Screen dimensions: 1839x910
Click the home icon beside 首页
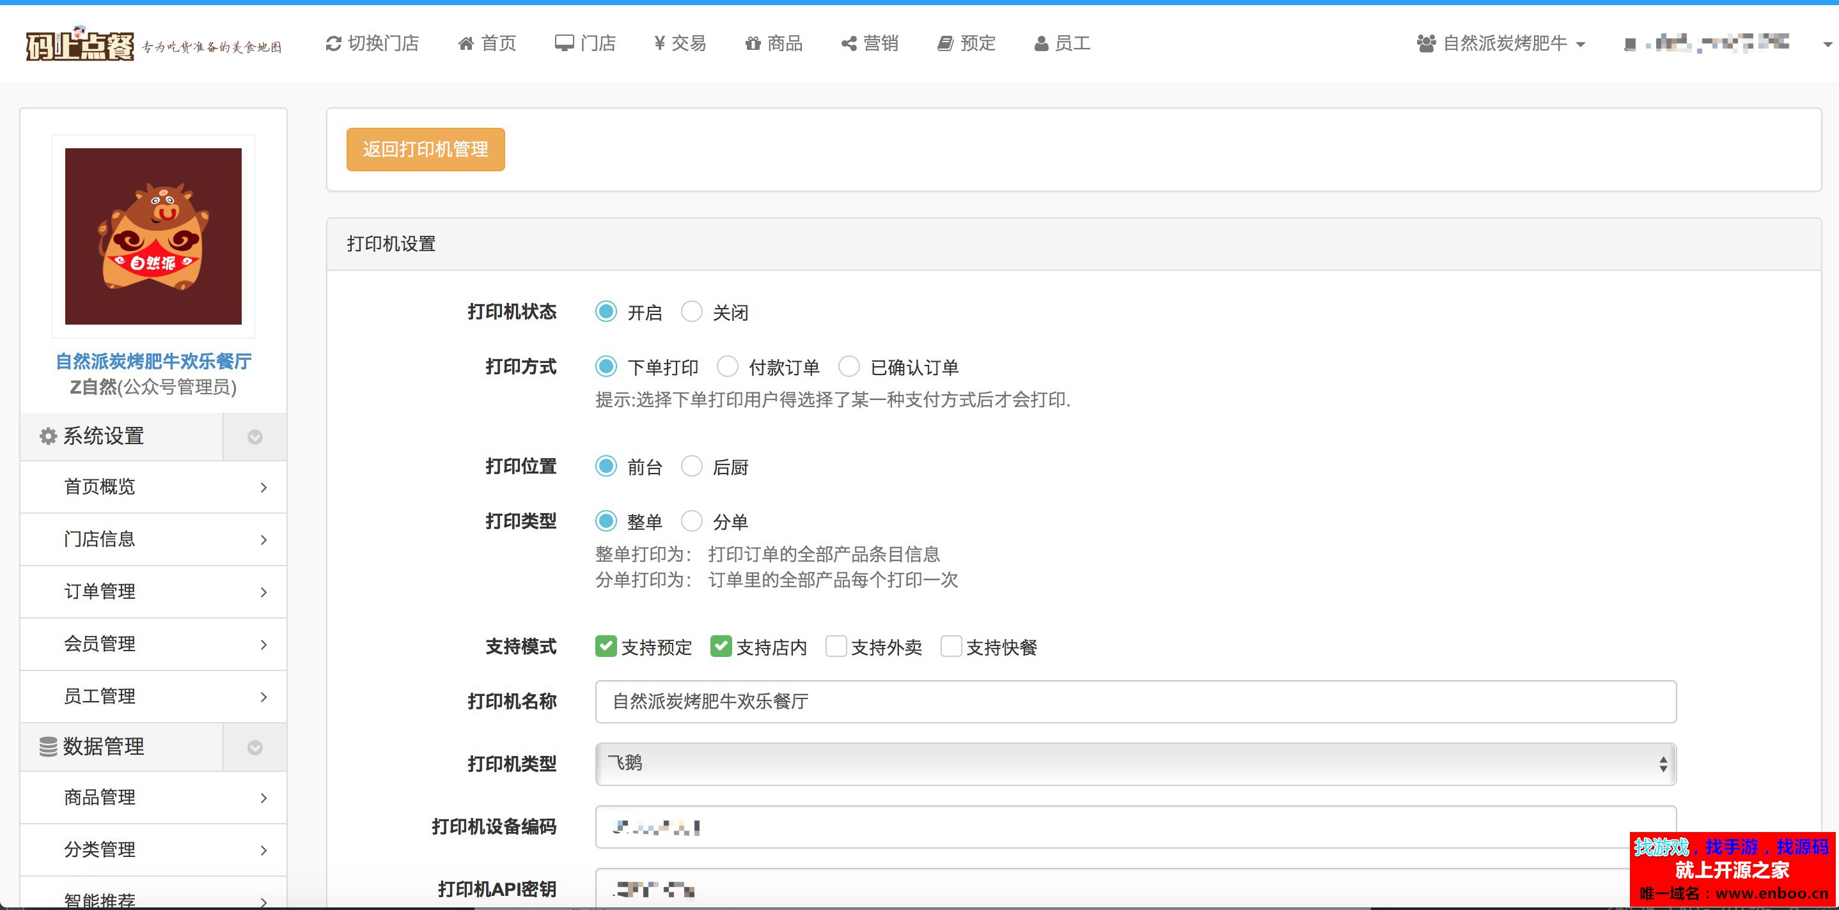466,43
